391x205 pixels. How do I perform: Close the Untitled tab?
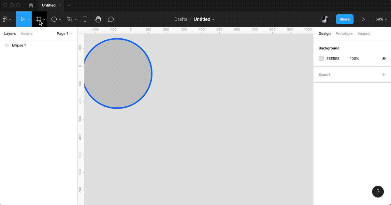pos(60,5)
